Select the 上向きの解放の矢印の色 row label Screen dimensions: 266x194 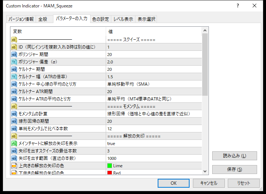coord(41,166)
